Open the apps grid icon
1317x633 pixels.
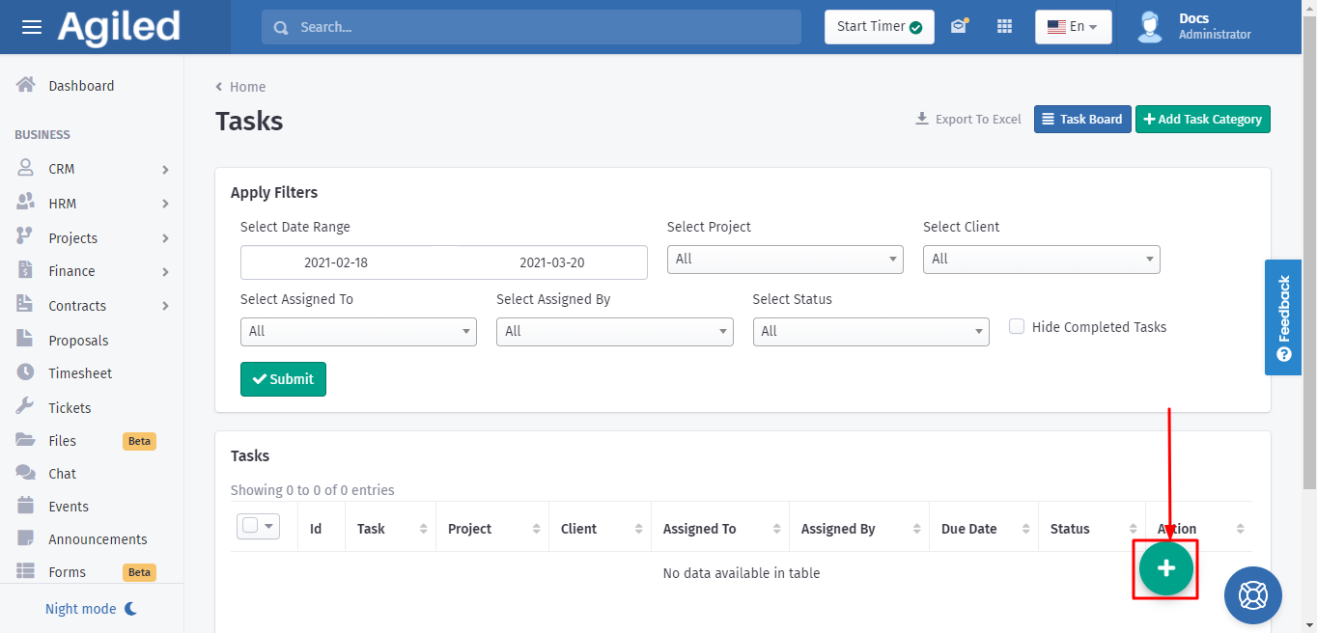(1004, 27)
